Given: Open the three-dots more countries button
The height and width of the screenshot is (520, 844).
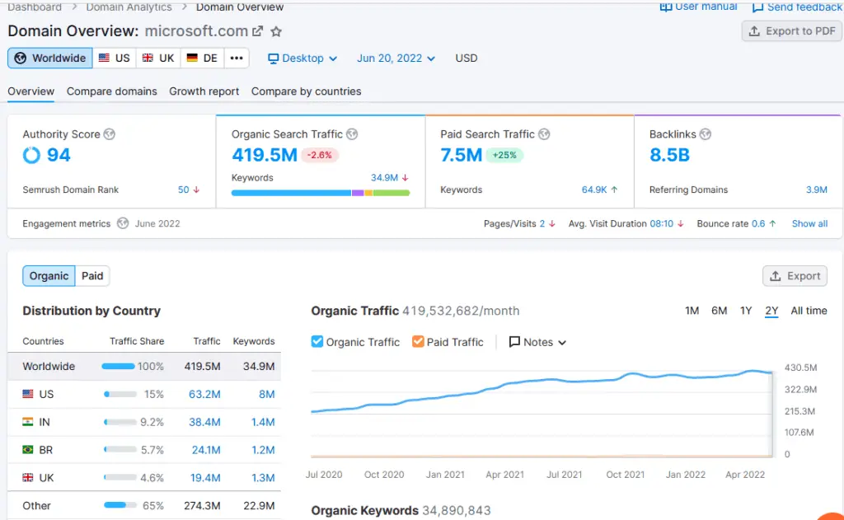Looking at the screenshot, I should [236, 59].
